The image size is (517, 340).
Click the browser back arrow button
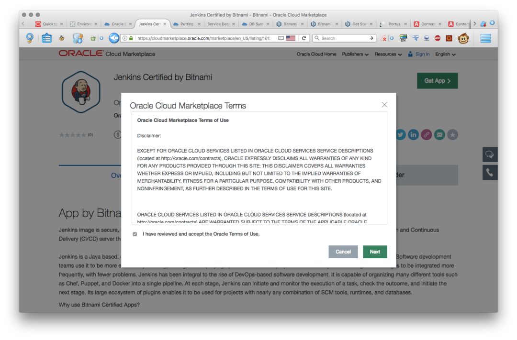(x=114, y=38)
